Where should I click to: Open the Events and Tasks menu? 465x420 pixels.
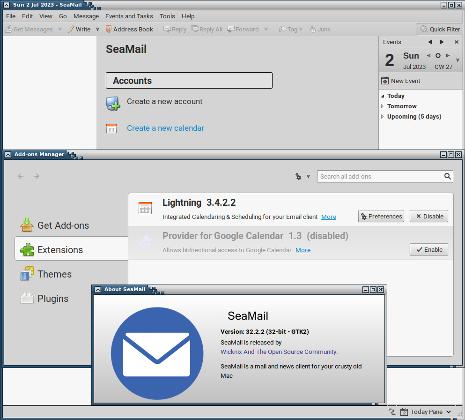(x=129, y=16)
